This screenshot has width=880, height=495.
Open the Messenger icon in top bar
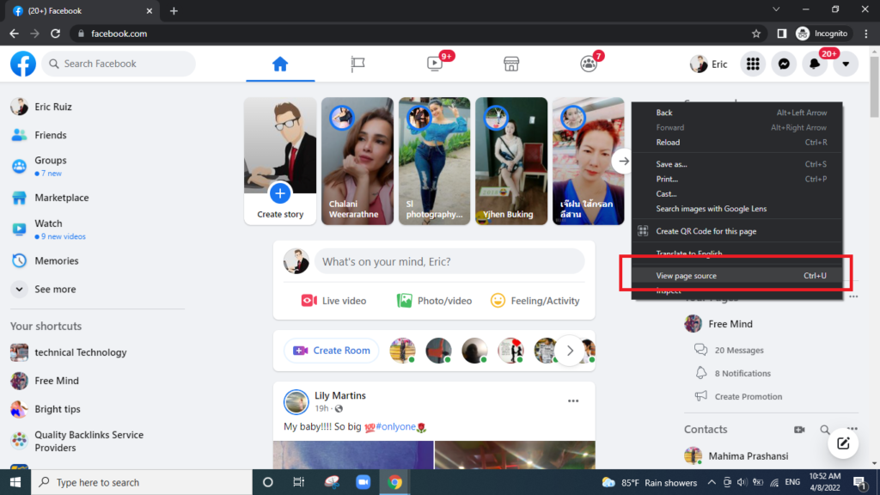(x=784, y=64)
